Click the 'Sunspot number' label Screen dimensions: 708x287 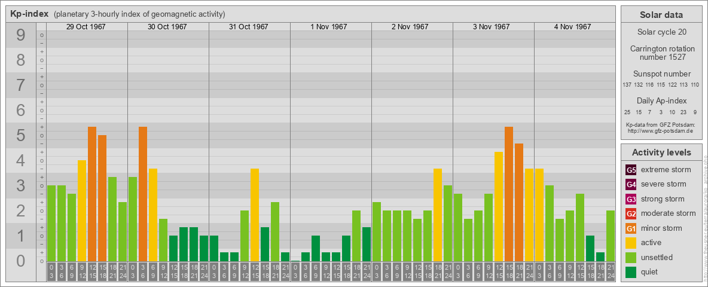tap(661, 74)
